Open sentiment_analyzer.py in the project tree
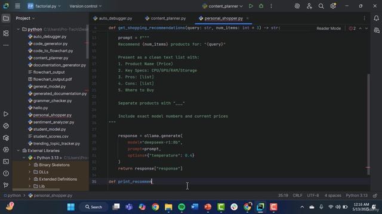The image size is (382, 214). point(54,122)
